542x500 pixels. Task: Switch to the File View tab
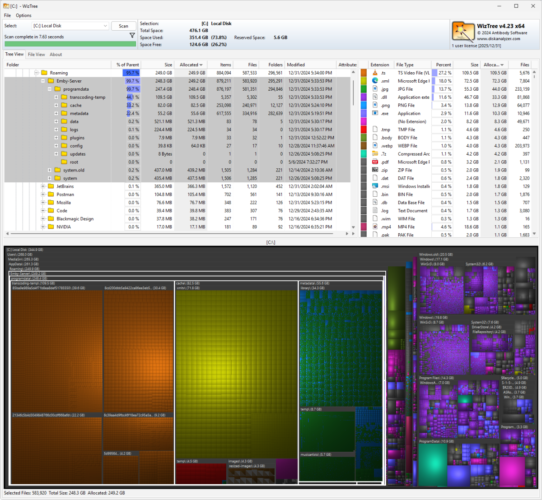tap(36, 54)
